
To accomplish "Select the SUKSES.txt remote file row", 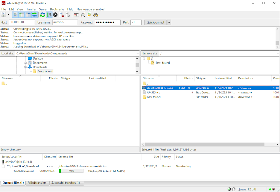I will (210, 92).
